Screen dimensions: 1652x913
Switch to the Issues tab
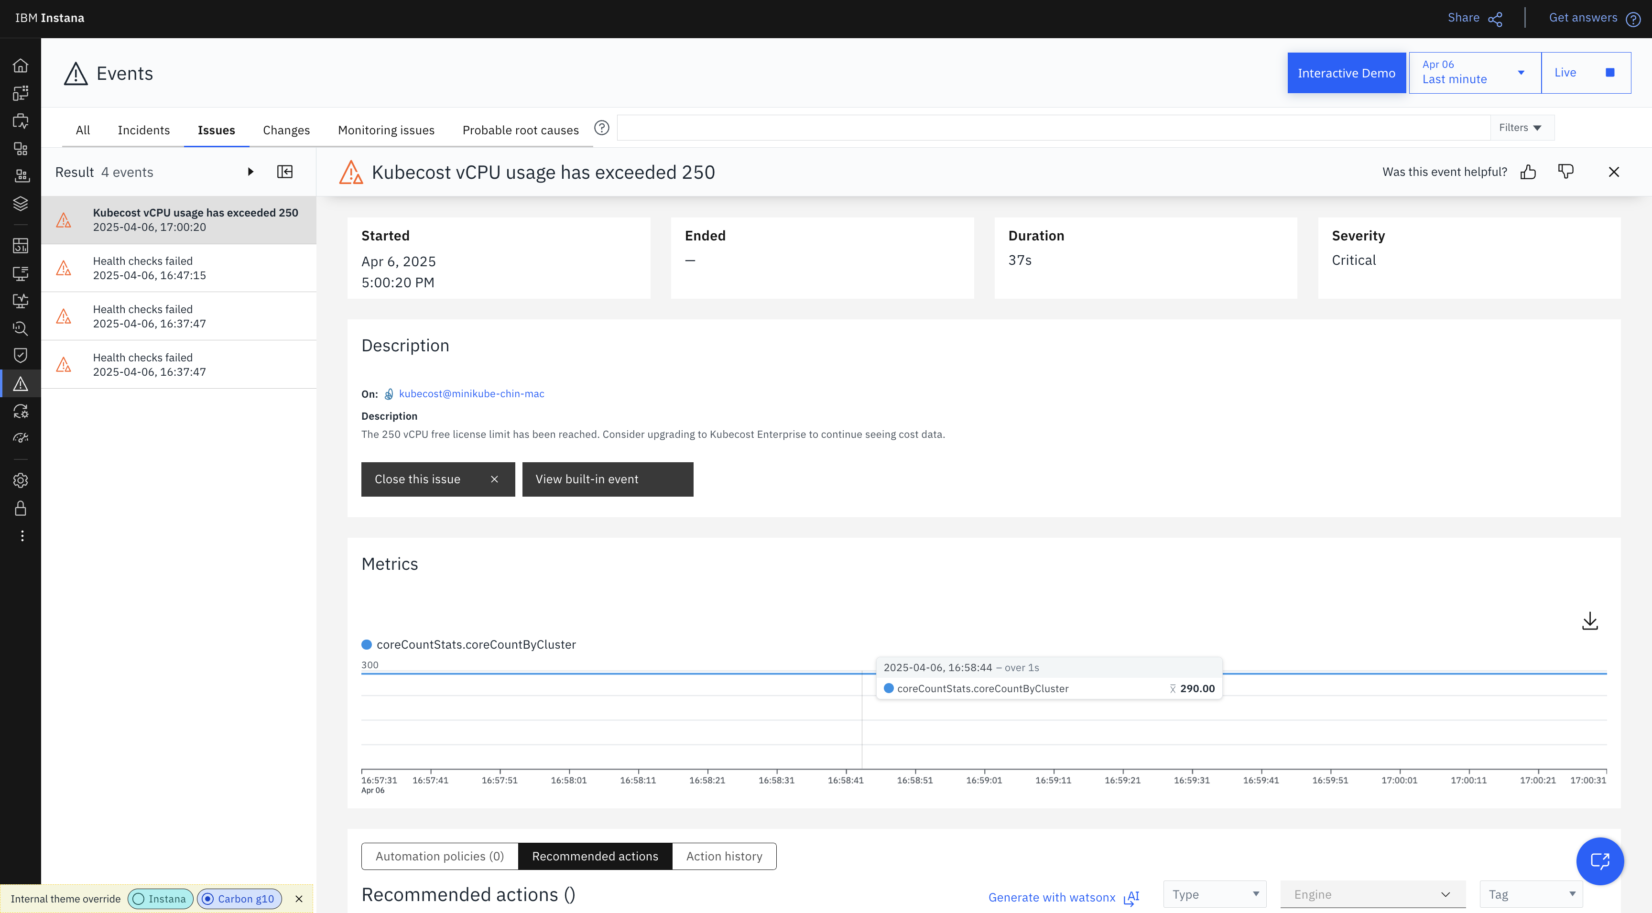(x=216, y=130)
